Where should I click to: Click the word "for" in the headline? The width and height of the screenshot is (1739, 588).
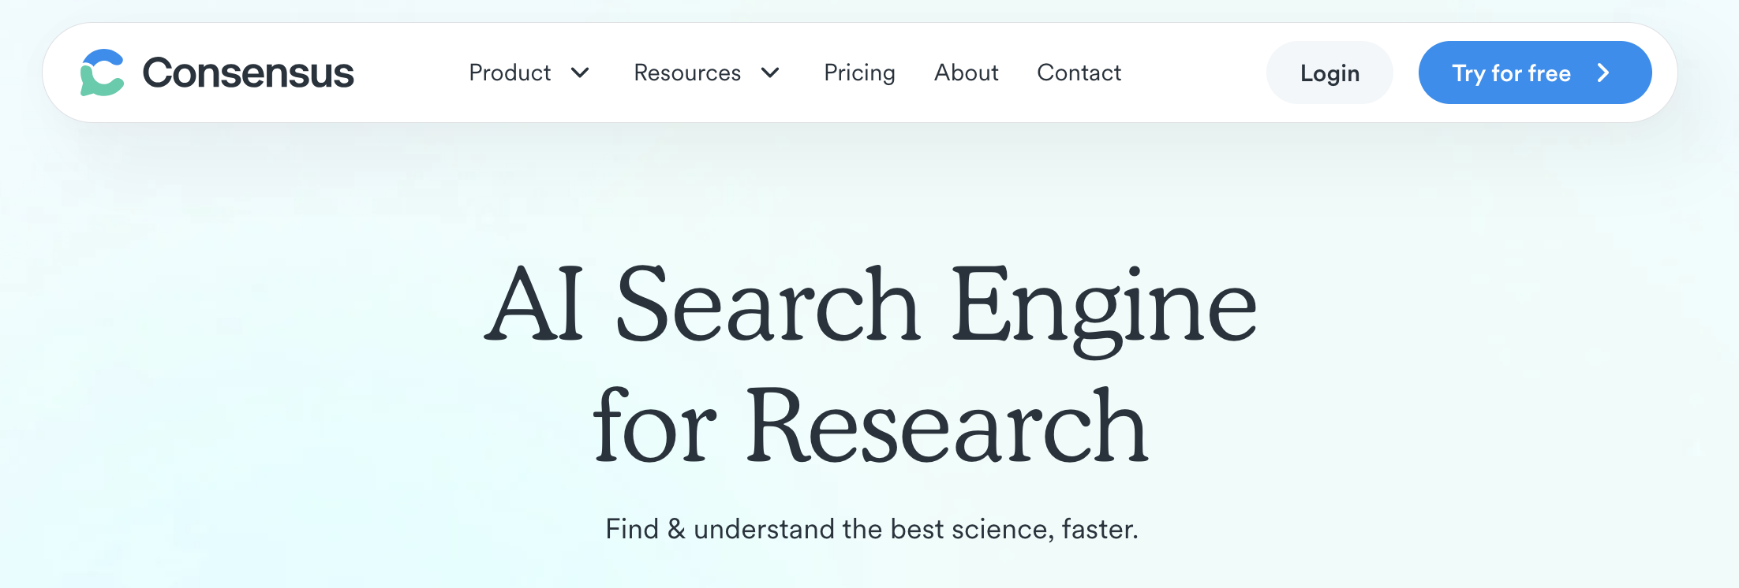coord(655,426)
